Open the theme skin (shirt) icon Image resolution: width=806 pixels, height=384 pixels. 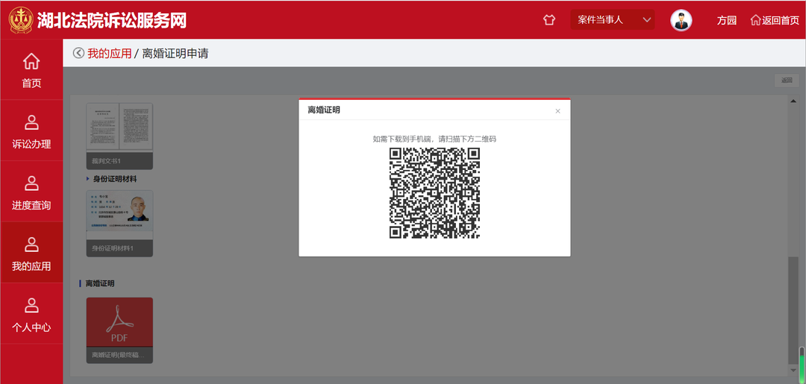tap(549, 20)
